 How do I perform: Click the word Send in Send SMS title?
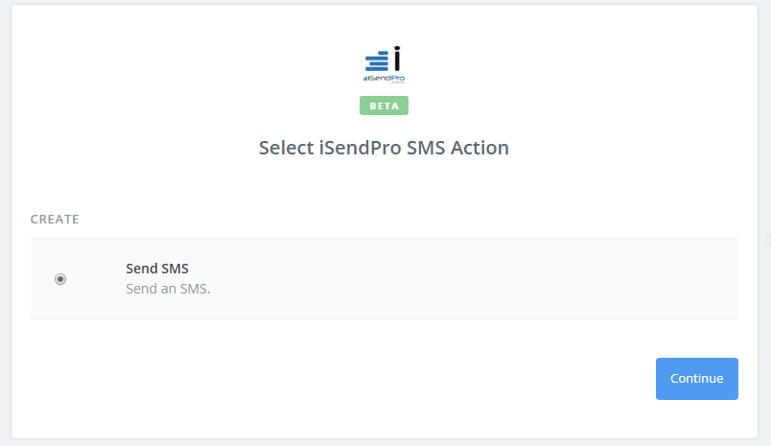142,269
